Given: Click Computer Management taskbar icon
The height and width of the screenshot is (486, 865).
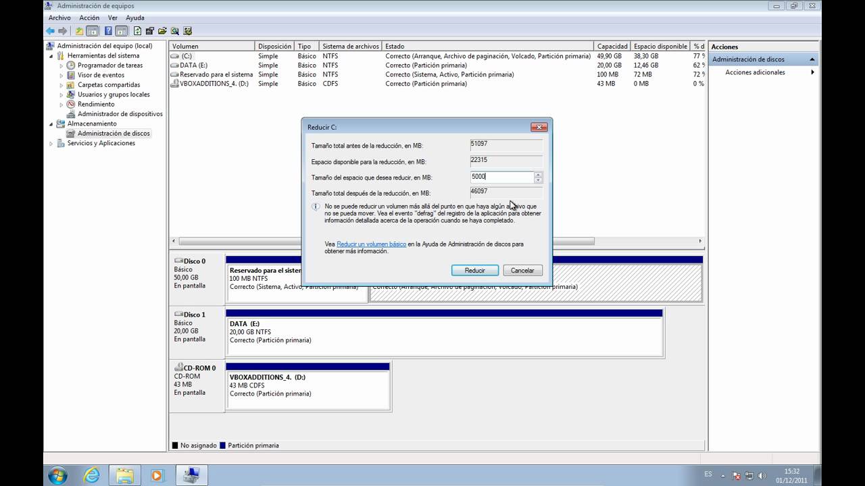Looking at the screenshot, I should pos(191,475).
